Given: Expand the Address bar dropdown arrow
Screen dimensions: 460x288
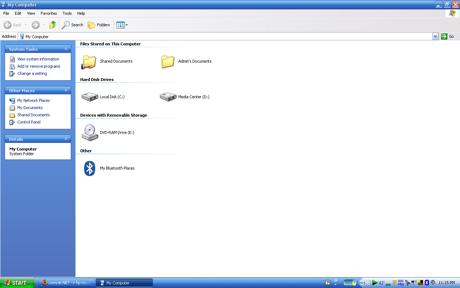Looking at the screenshot, I should coord(435,36).
